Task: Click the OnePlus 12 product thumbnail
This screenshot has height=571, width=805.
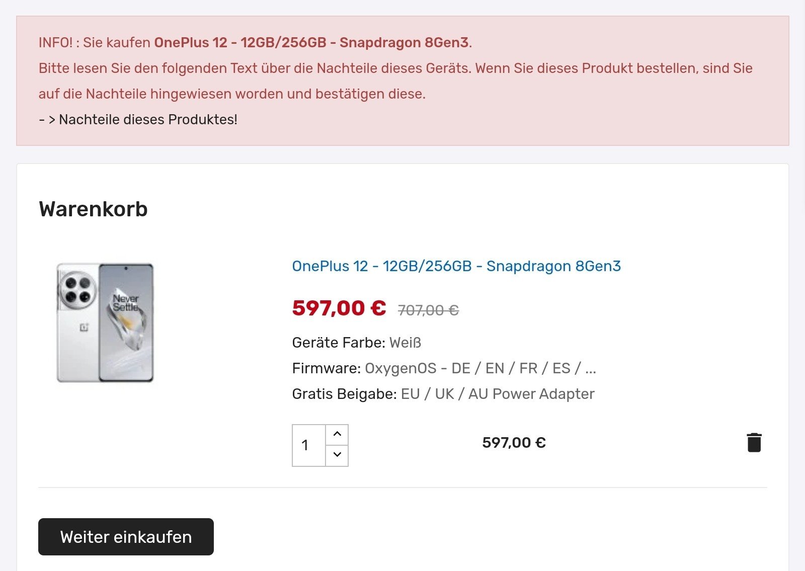Action: [105, 322]
